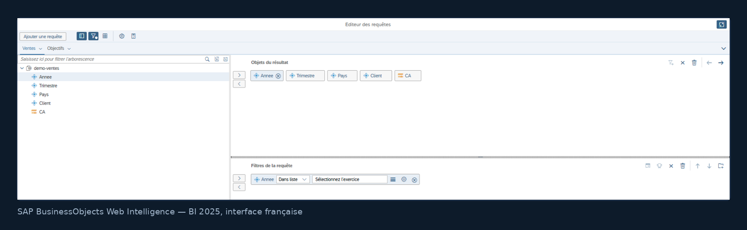The height and width of the screenshot is (230, 747).
Task: Click the second icon in filters toolbar
Action: (659, 166)
